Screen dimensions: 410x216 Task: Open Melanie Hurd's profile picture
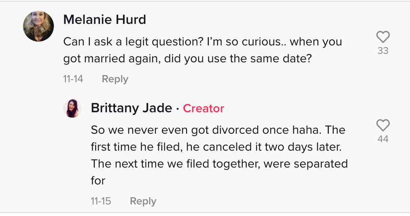coord(38,26)
